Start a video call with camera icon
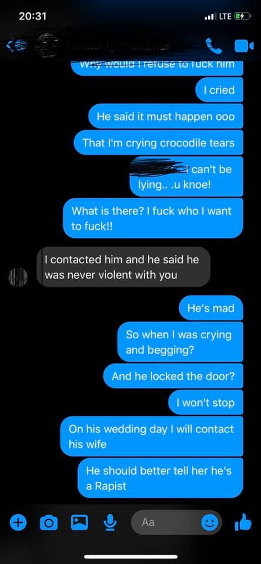The image size is (261, 564). [x=244, y=46]
